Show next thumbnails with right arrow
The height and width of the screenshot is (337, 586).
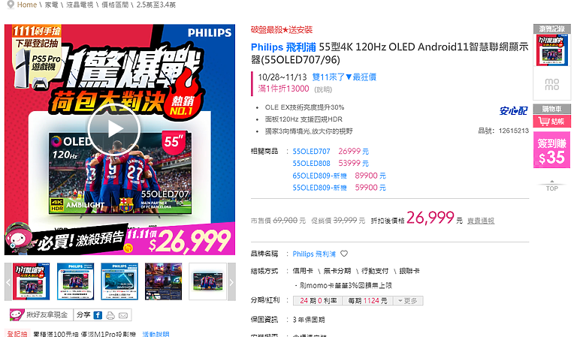pos(231,281)
